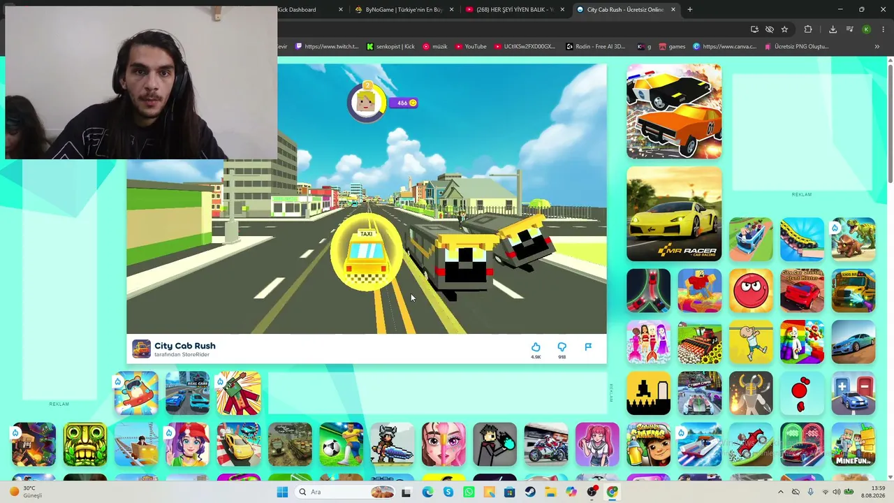
Task: Open the Temple Run game thumbnail
Action: click(85, 444)
